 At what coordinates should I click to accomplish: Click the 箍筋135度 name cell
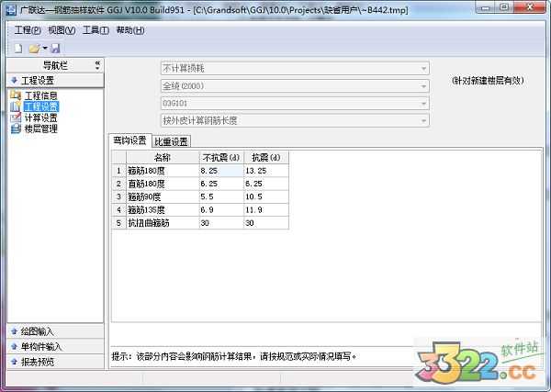coord(163,209)
